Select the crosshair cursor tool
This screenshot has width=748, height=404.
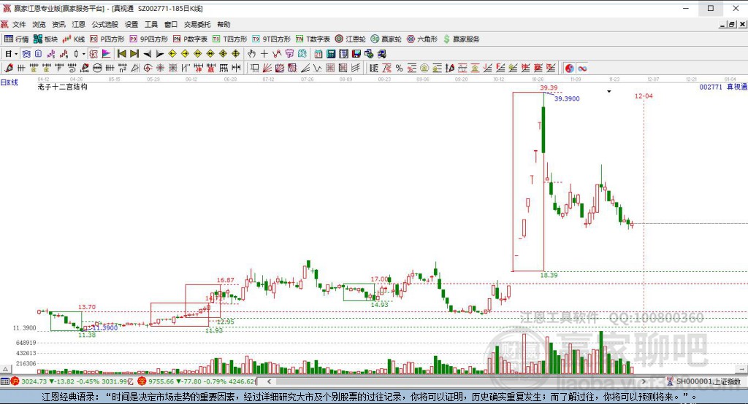pos(264,54)
